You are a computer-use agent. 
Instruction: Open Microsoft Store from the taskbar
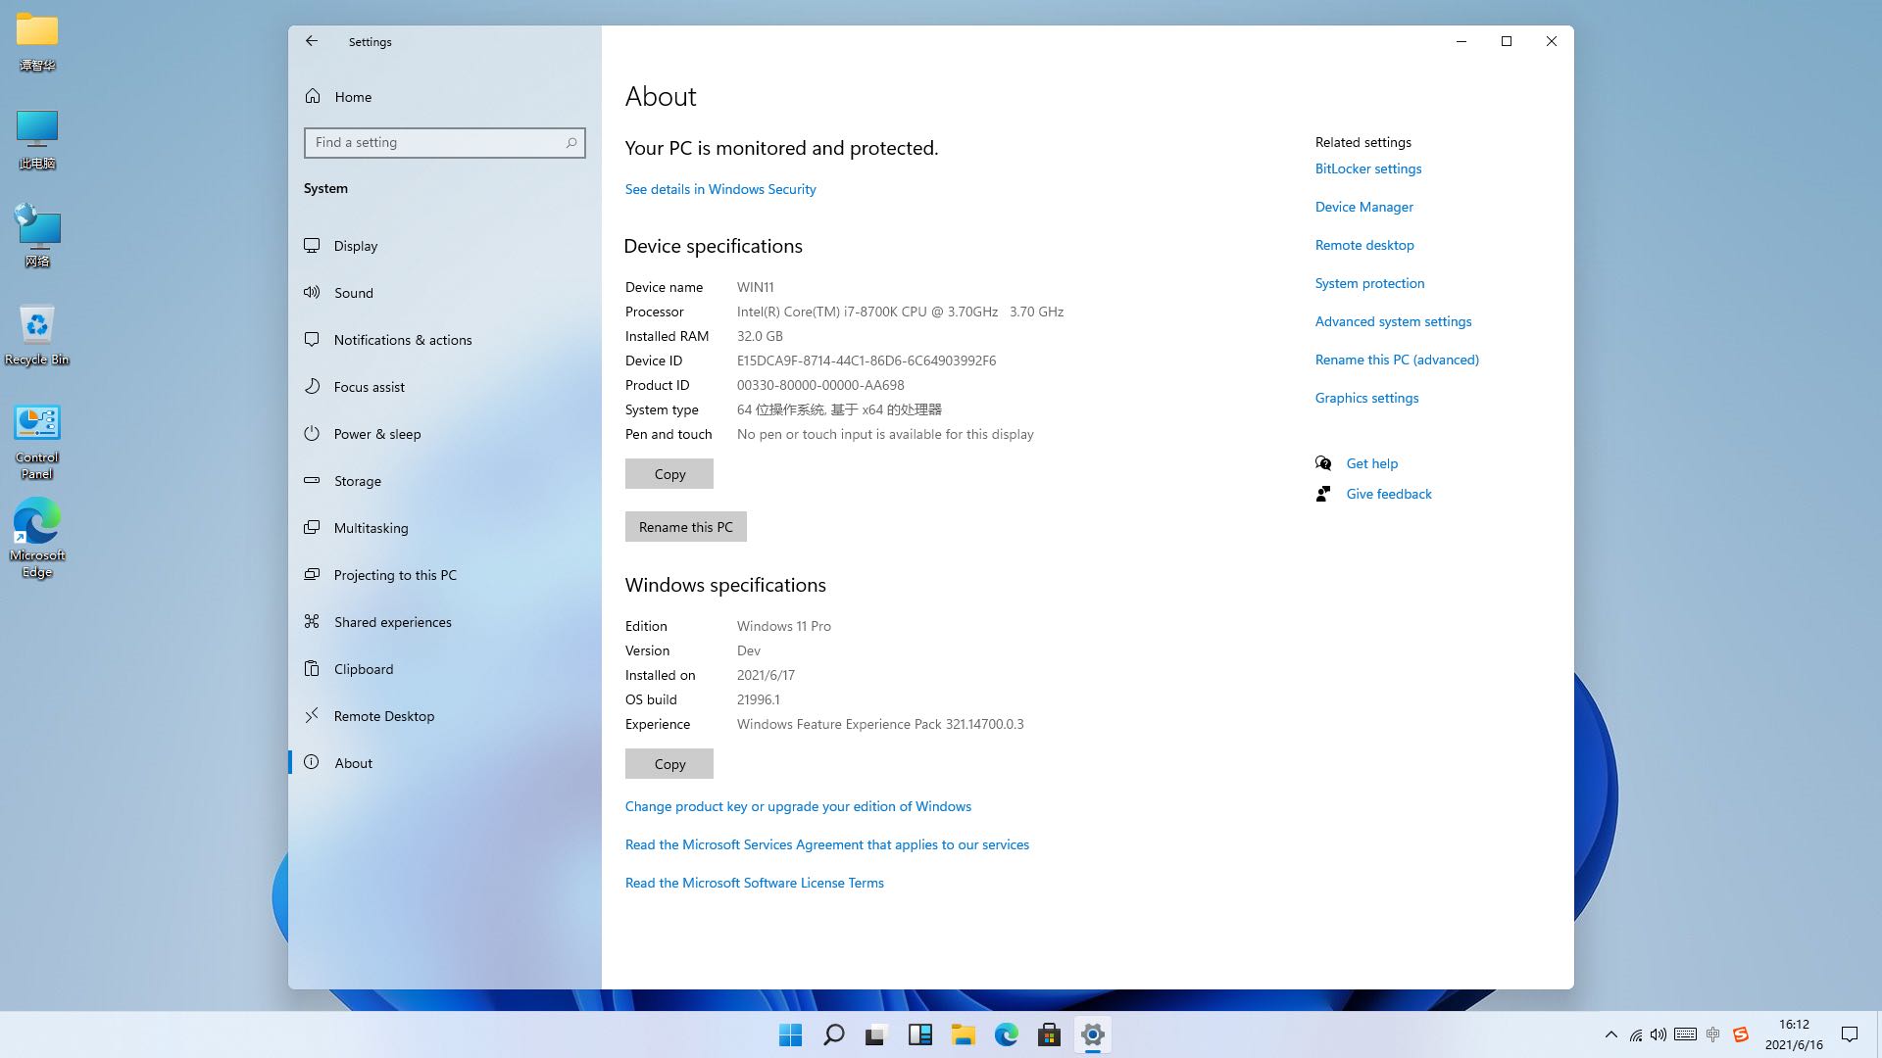point(1049,1034)
